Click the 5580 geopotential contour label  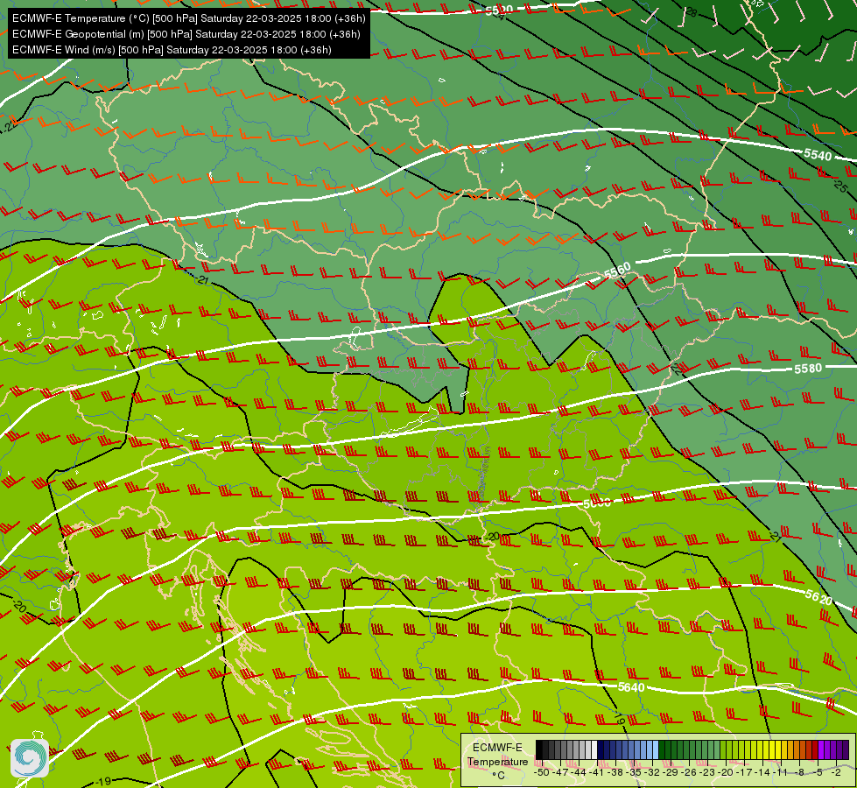(808, 369)
